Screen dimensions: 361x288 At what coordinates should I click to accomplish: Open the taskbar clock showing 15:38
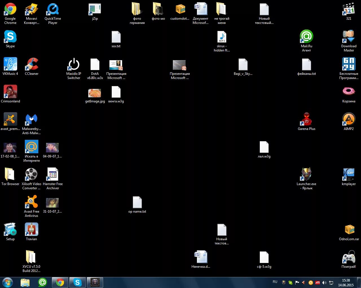346,283
